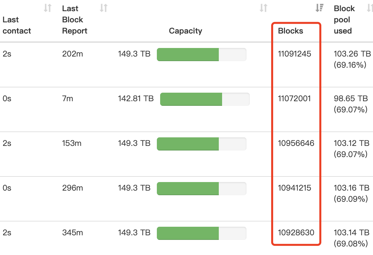Click the block count 11091245
The width and height of the screenshot is (373, 255).
click(295, 54)
